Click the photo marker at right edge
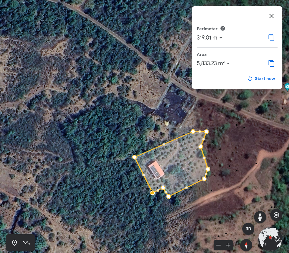The width and height of the screenshot is (289, 253). [287, 87]
